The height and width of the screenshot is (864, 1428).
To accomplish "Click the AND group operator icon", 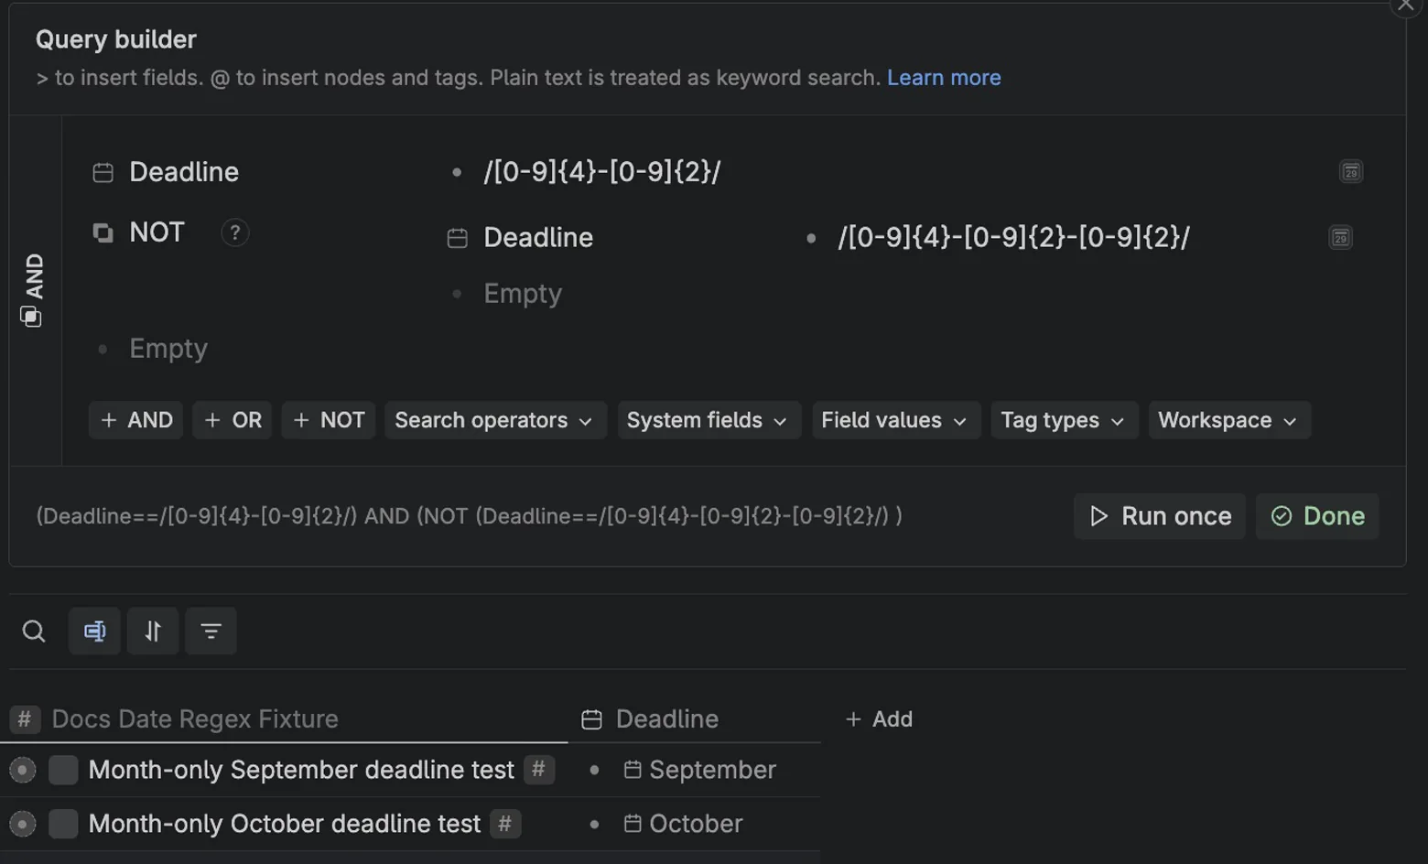I will tap(31, 317).
